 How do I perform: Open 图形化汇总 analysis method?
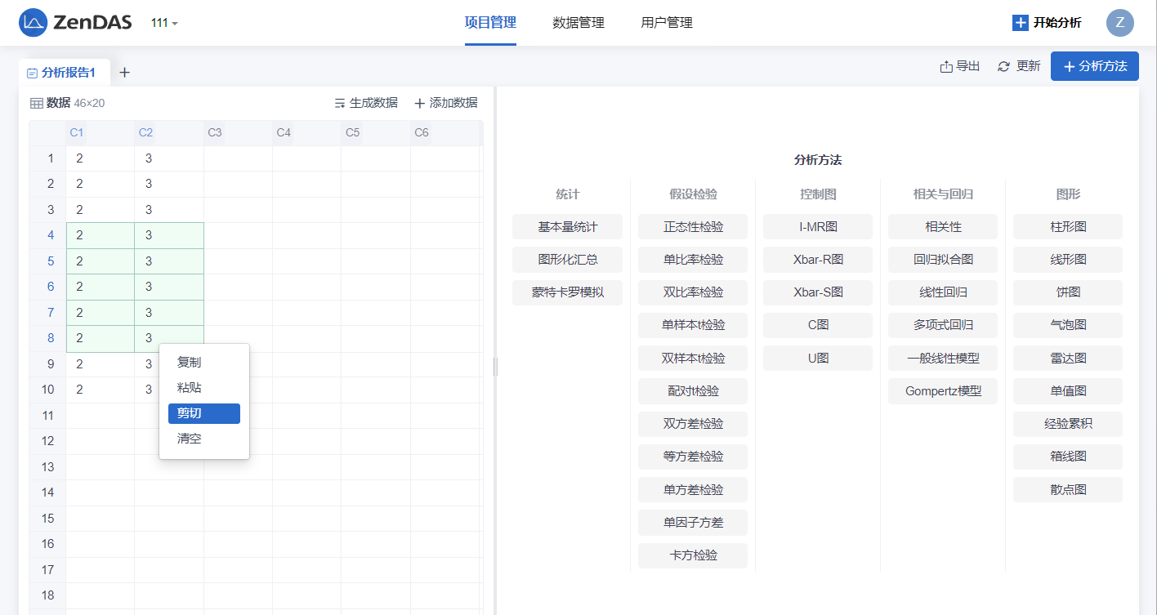tap(568, 260)
